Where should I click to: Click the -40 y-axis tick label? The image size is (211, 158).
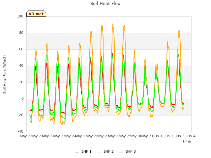click(x=20, y=131)
